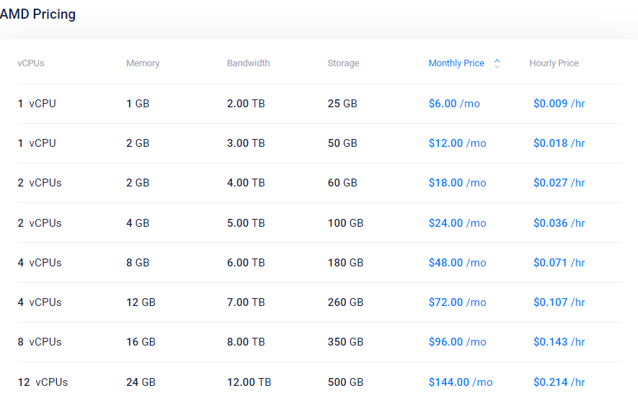
Task: Select the $72.00 /mo plan price
Action: pos(457,302)
